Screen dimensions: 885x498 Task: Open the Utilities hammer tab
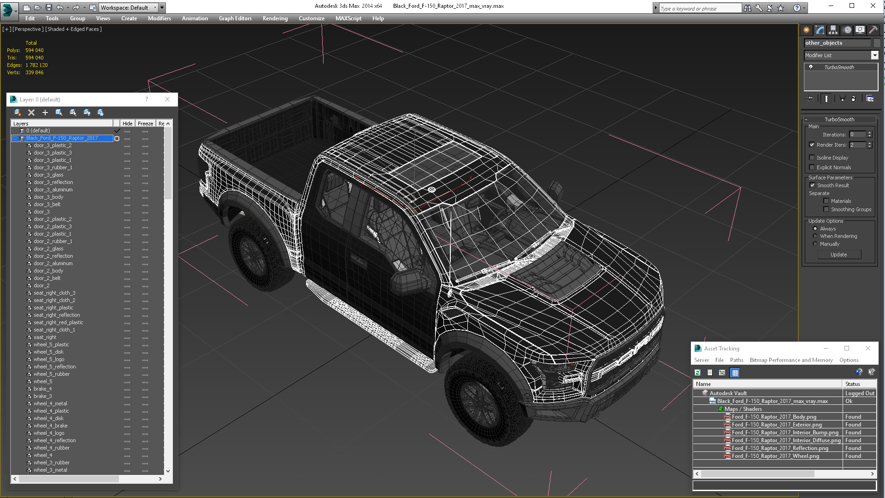click(873, 30)
